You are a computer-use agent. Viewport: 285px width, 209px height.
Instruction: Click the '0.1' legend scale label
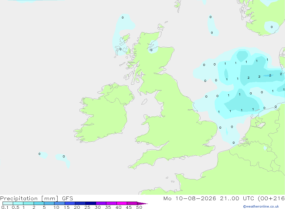pos(5,207)
